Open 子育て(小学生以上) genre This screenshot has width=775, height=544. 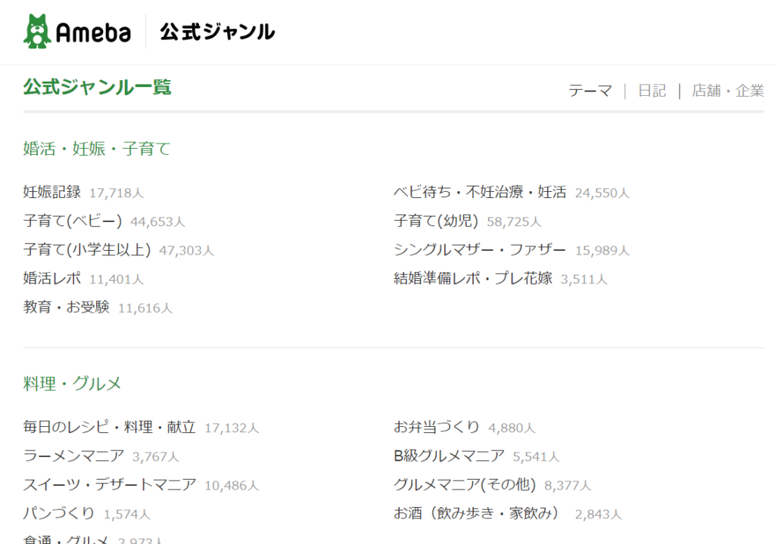click(87, 249)
